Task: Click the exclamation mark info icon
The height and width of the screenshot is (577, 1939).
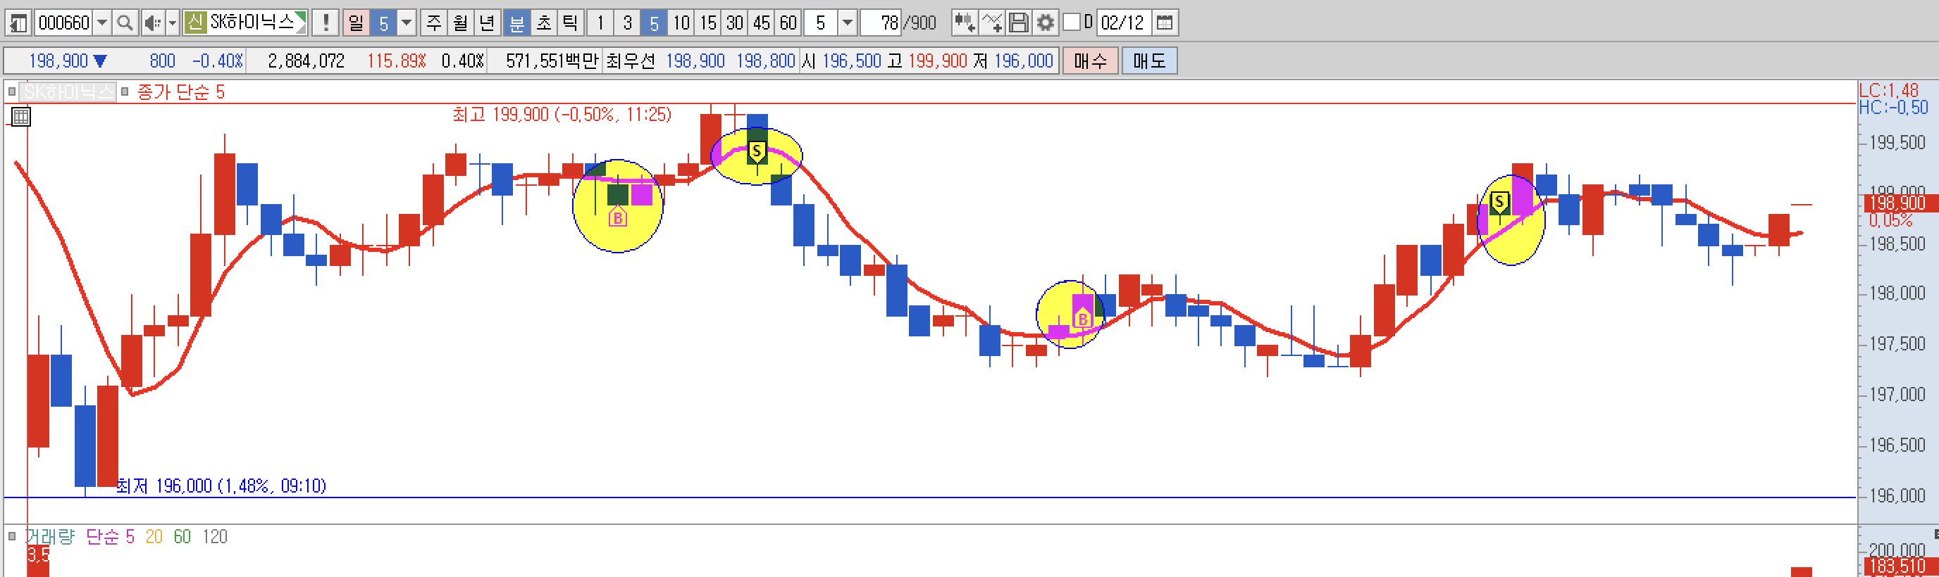Action: [x=326, y=23]
